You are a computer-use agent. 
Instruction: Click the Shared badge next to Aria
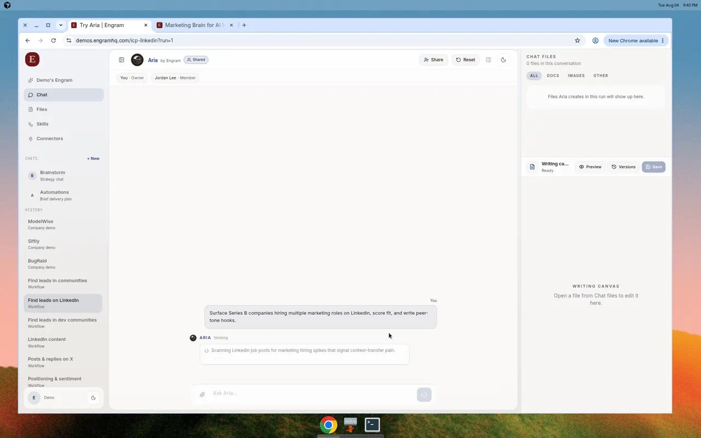196,60
